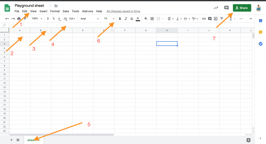
Task: Open Tasks in side panel
Action: 261,44
